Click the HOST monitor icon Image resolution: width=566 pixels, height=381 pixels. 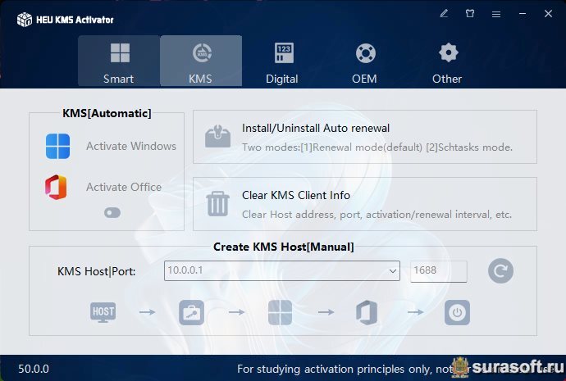pos(103,312)
